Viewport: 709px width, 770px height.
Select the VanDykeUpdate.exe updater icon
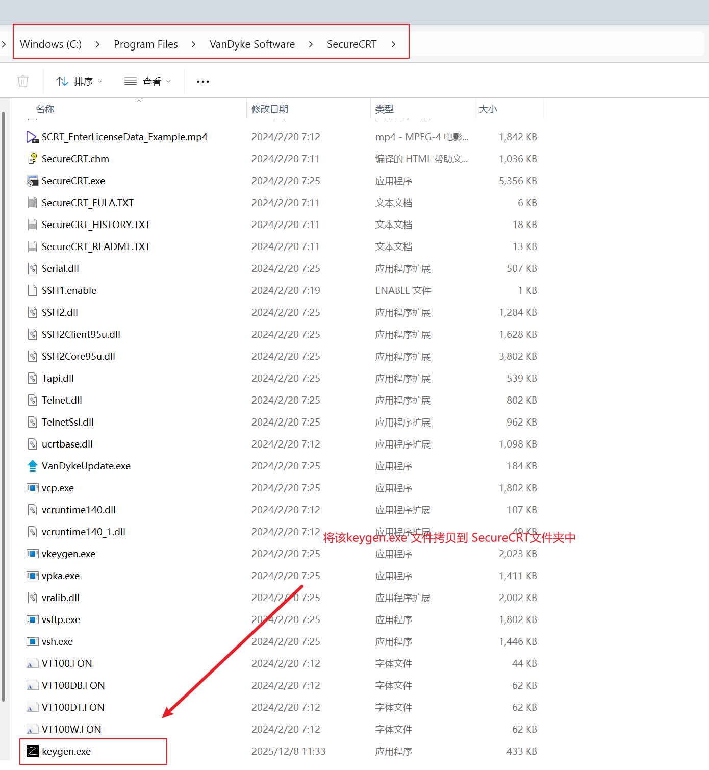click(32, 466)
